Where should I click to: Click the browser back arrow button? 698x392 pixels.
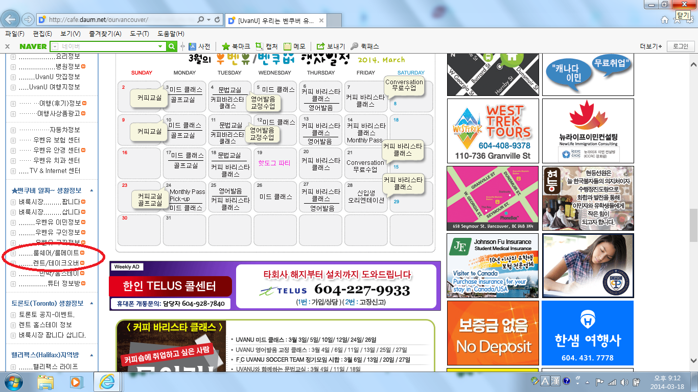[11, 19]
